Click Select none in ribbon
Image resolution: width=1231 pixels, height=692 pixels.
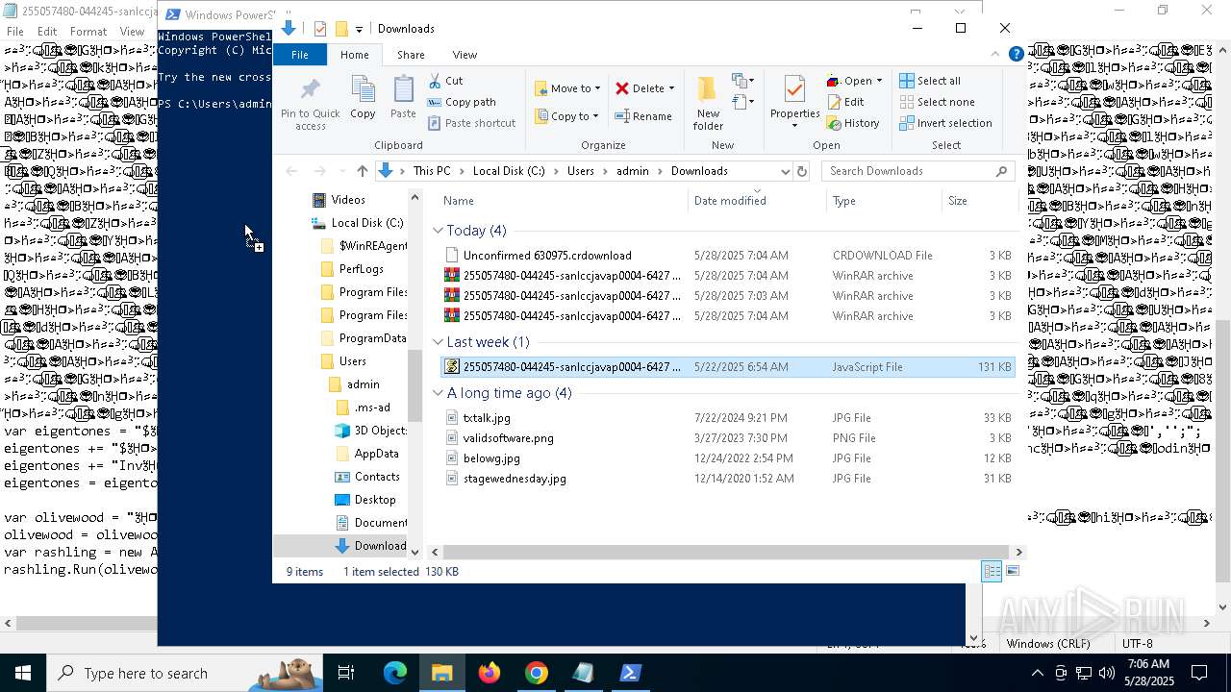coord(937,102)
